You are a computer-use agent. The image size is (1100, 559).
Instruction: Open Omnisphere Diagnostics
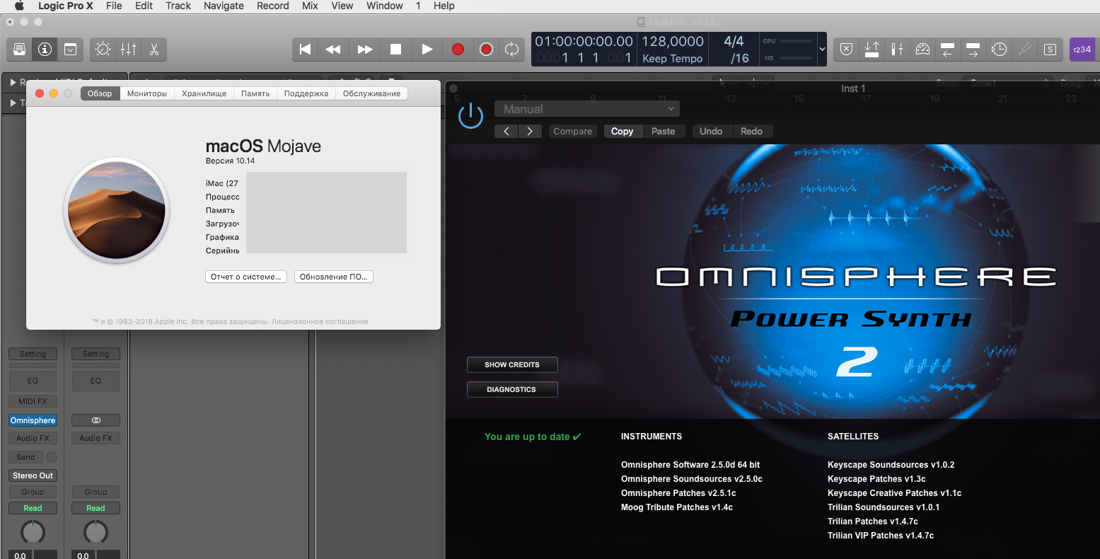[x=512, y=390]
